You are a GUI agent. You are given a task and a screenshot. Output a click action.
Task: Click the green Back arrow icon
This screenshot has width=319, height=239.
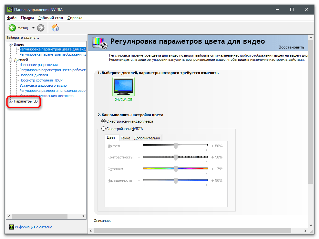[12, 28]
